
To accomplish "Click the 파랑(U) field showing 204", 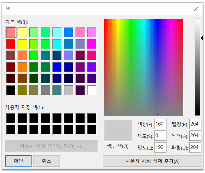I will click(195, 147).
